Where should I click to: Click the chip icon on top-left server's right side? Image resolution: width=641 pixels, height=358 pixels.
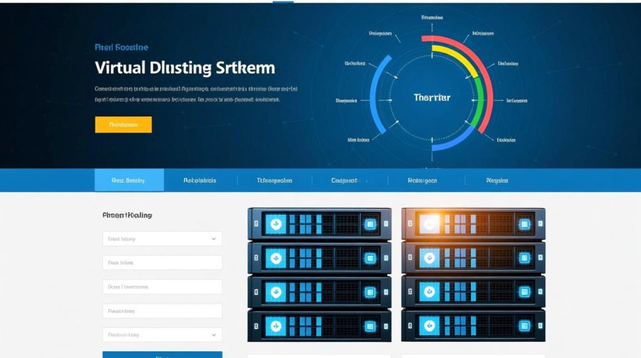pos(370,224)
